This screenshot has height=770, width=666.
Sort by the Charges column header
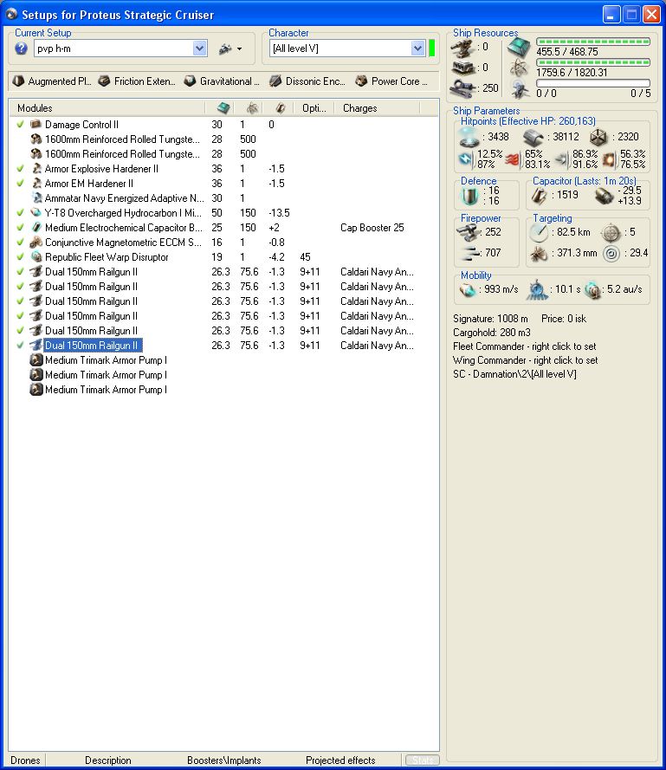tap(377, 108)
